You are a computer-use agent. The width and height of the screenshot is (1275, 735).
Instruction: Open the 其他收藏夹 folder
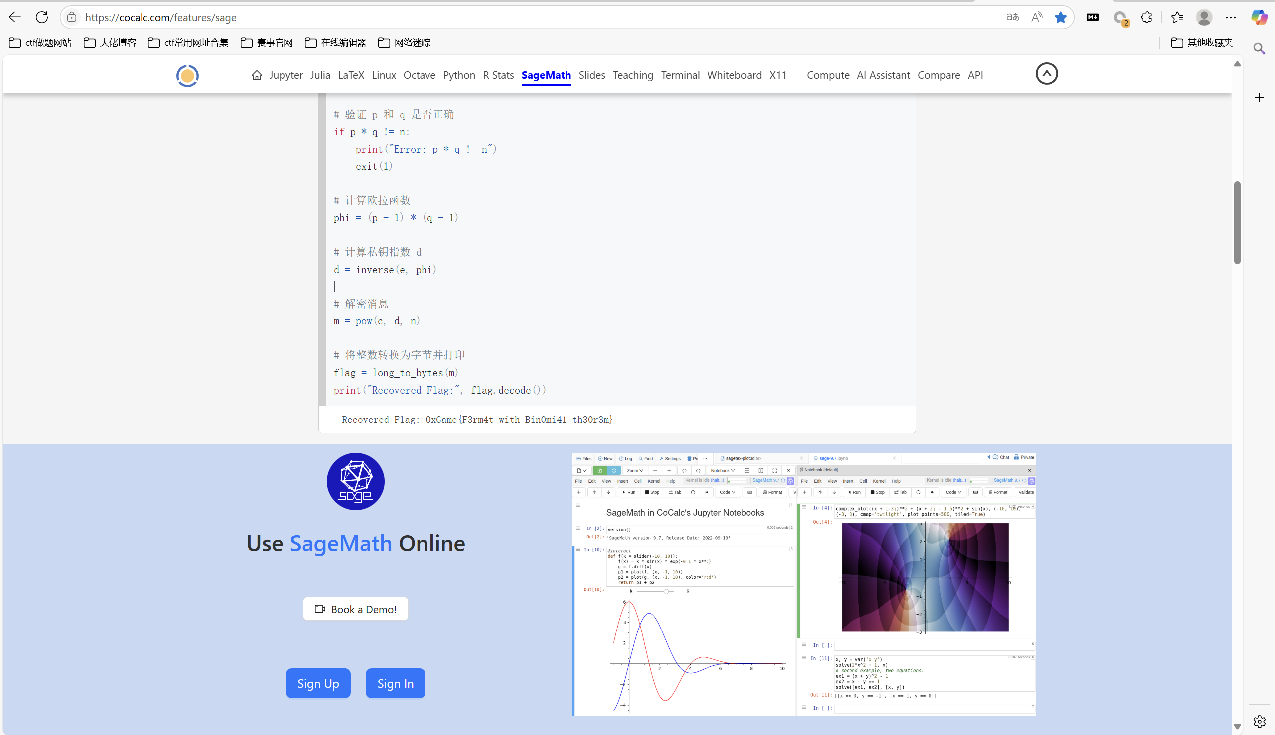tap(1202, 42)
